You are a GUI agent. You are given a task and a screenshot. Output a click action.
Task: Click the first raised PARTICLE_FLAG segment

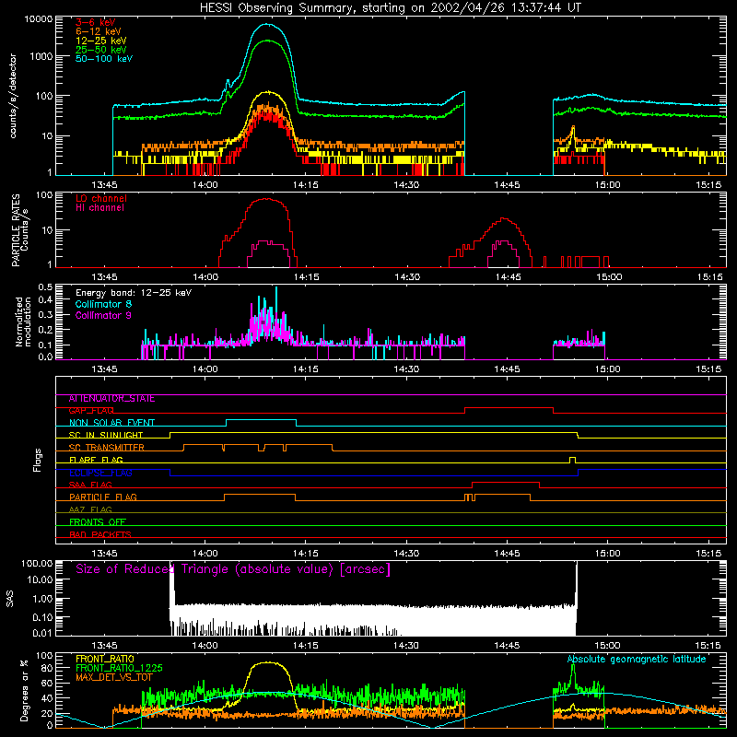point(260,495)
